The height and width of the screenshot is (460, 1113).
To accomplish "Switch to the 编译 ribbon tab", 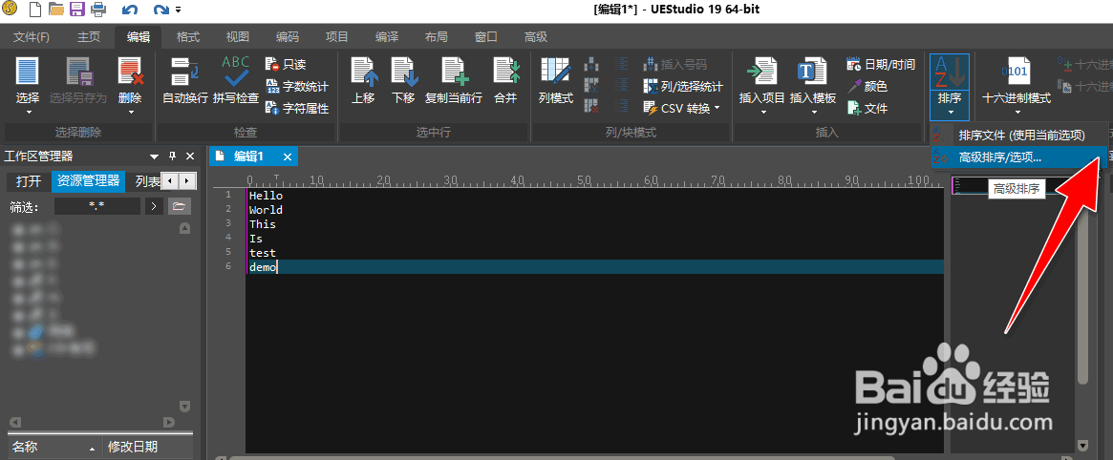I will coord(387,37).
